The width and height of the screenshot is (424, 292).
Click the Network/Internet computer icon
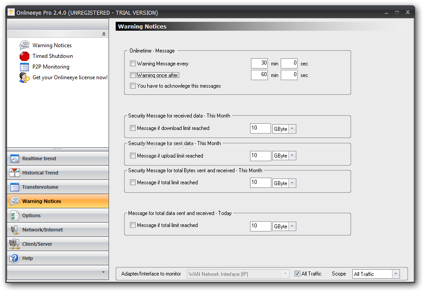[15, 230]
